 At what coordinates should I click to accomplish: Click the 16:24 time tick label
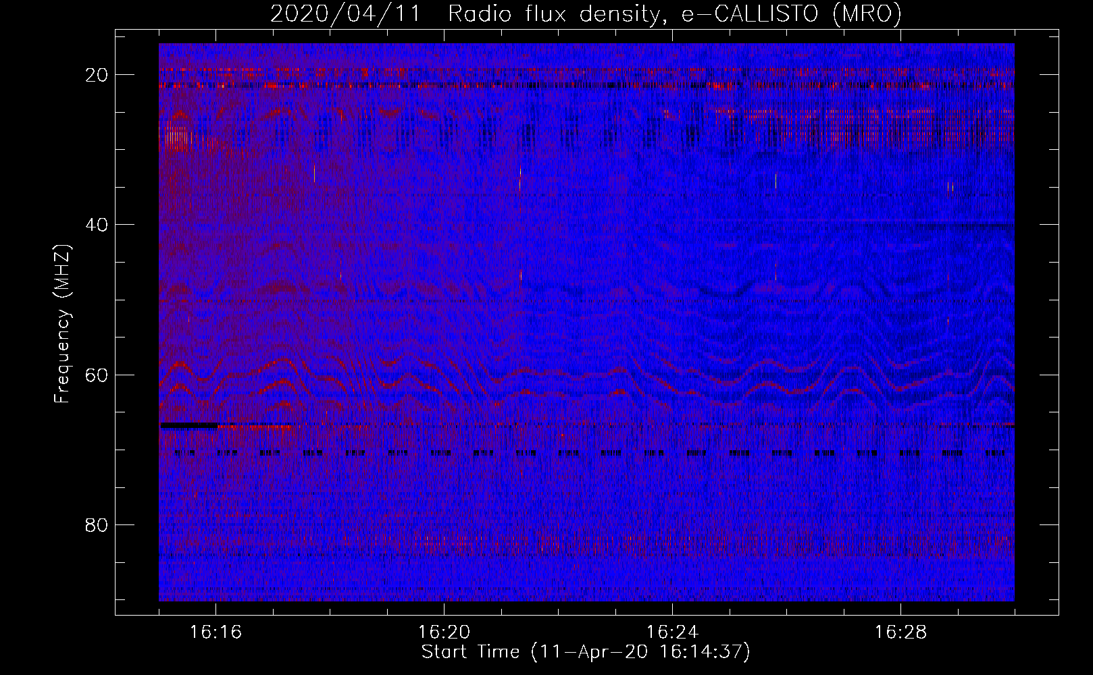(x=672, y=632)
